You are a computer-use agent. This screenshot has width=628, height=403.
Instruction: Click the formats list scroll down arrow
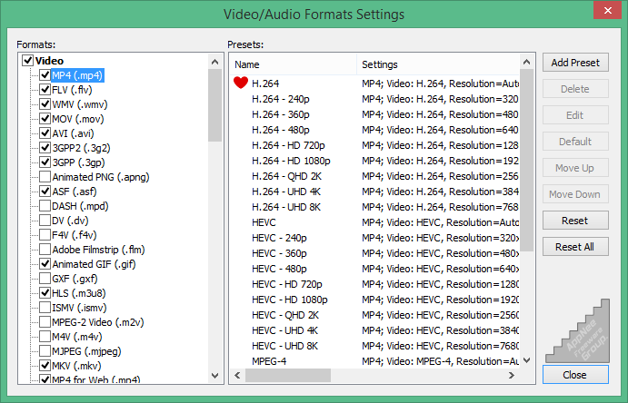tap(215, 376)
